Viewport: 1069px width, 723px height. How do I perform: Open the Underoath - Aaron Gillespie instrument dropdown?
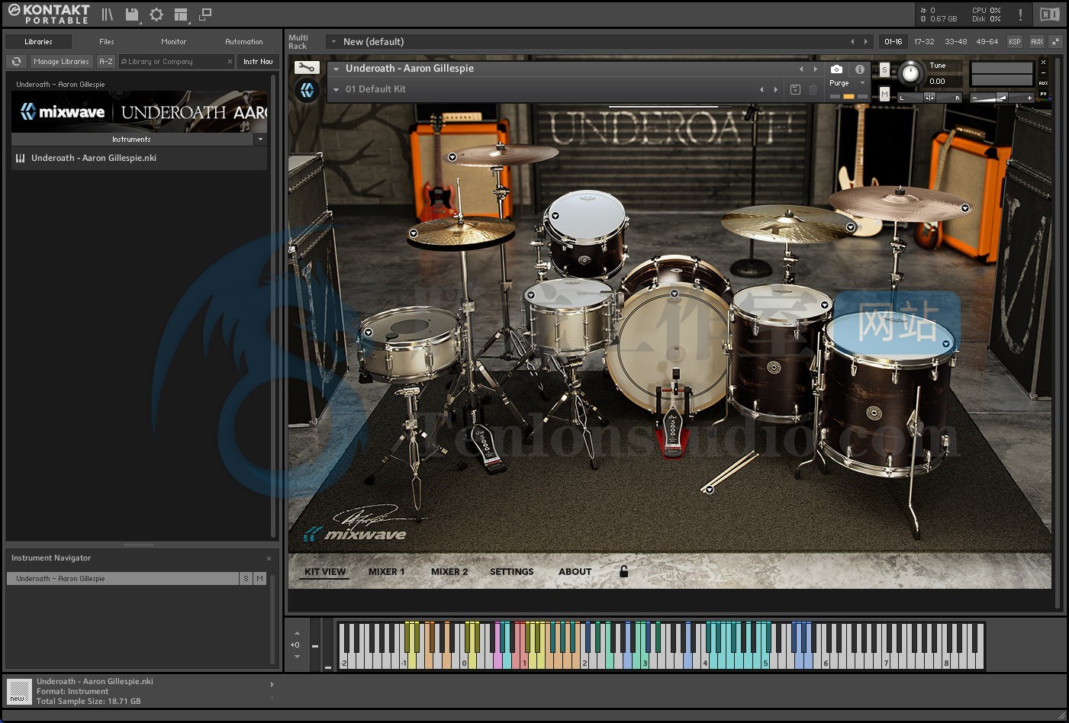[x=336, y=69]
